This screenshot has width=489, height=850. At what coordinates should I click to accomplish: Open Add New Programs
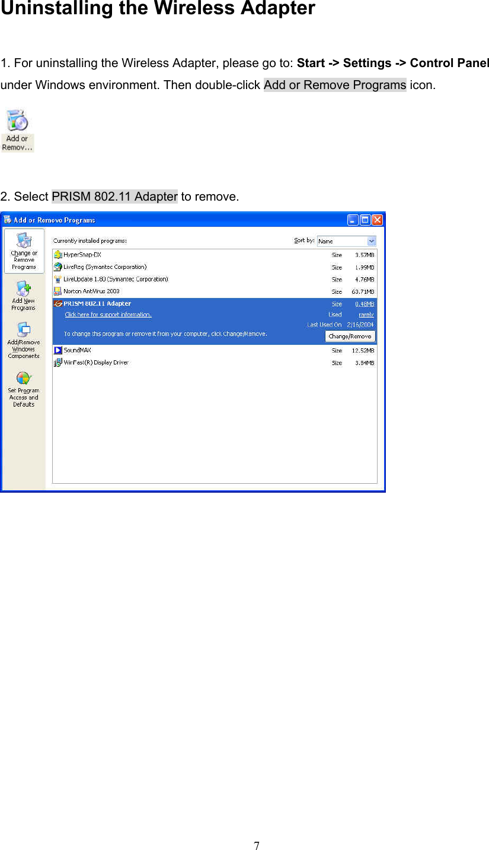click(x=24, y=294)
